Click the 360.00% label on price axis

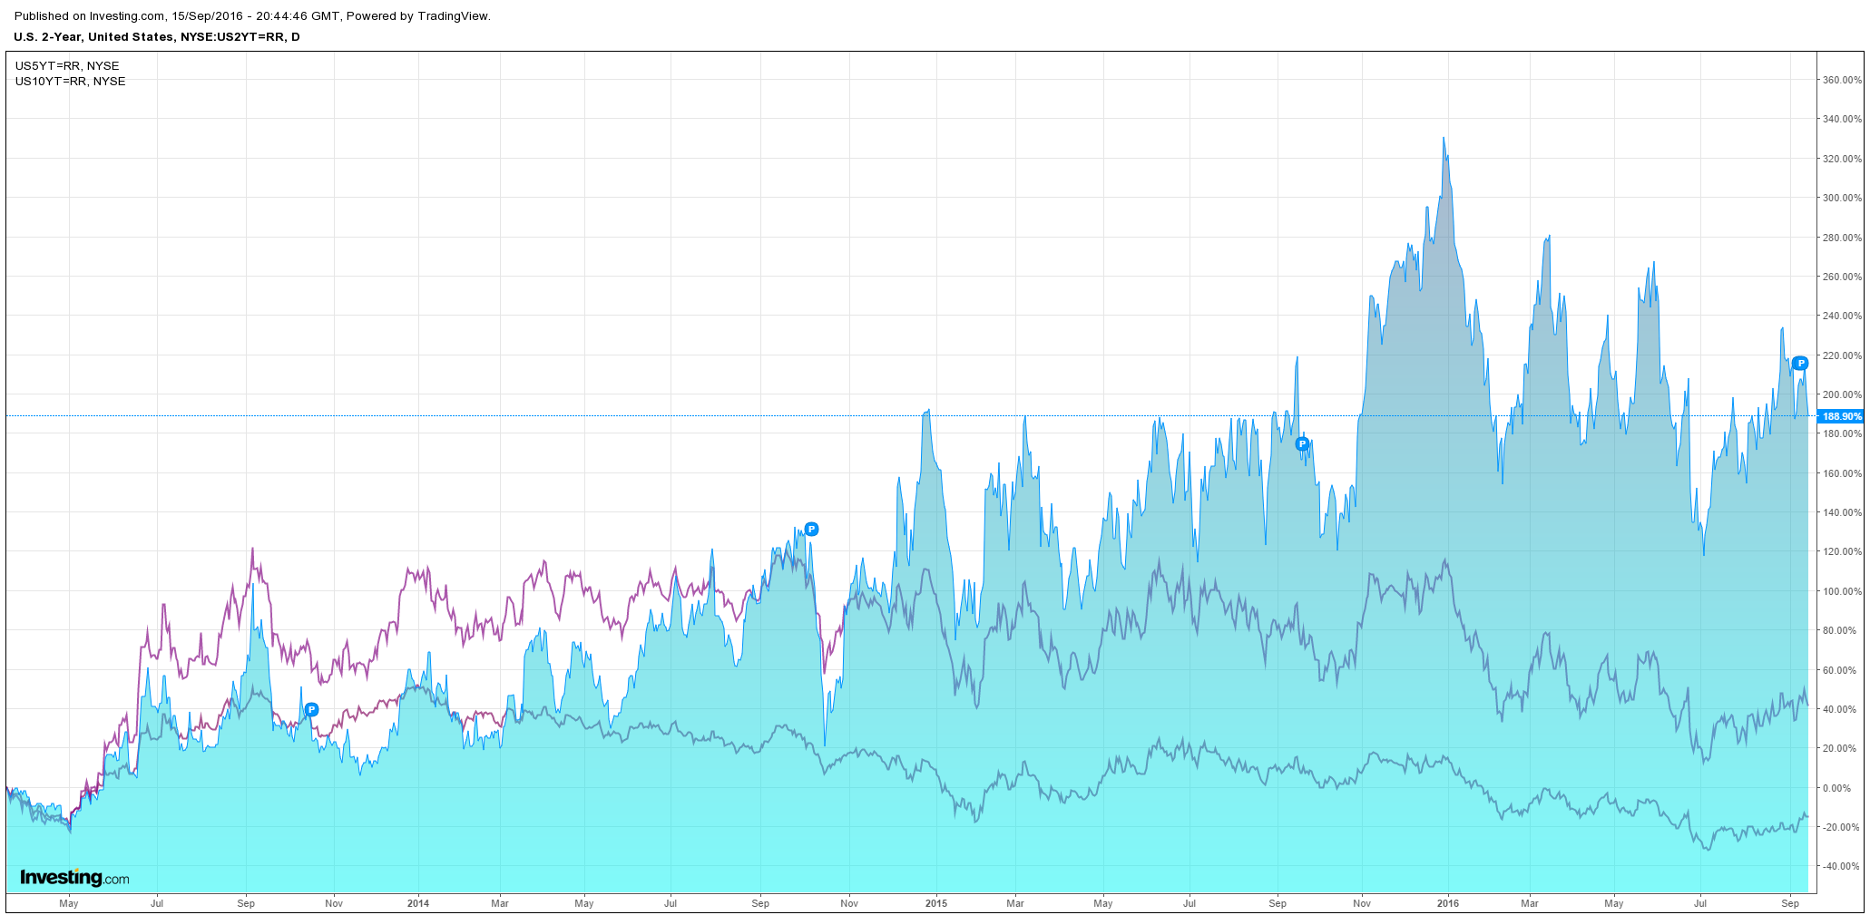[1842, 80]
